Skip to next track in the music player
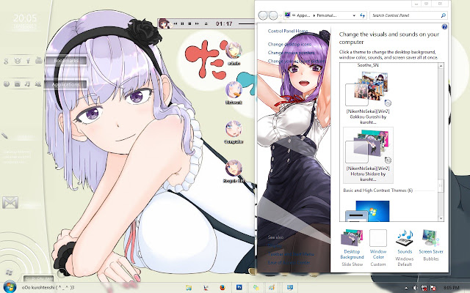The image size is (470, 293). (197, 23)
